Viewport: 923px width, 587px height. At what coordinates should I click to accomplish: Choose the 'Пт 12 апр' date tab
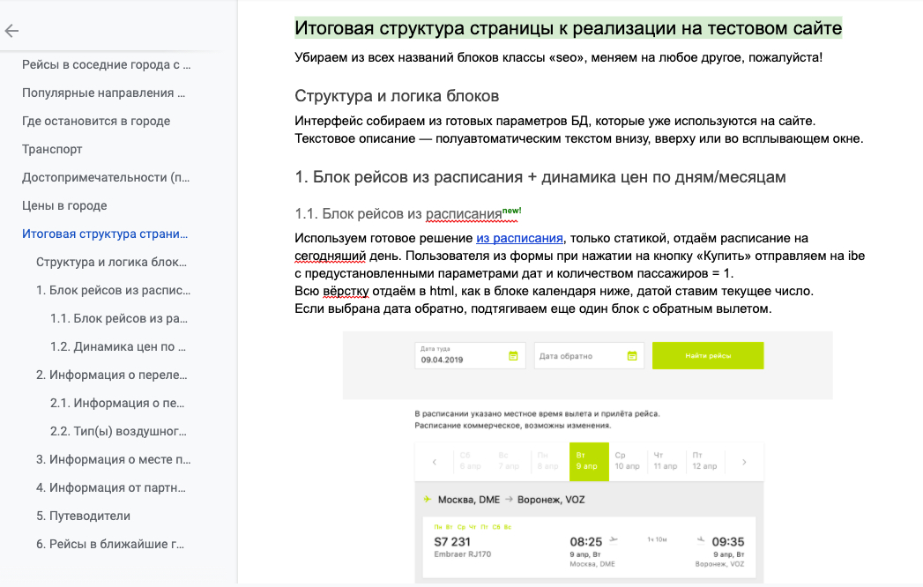[x=703, y=462]
